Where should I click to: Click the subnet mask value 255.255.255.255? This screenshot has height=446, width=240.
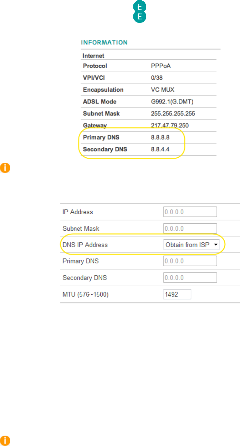coord(173,114)
